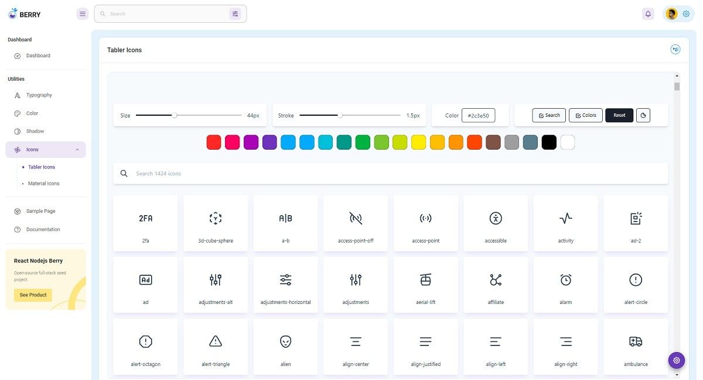This screenshot has height=380, width=703.
Task: Click the Reset button
Action: tap(619, 115)
